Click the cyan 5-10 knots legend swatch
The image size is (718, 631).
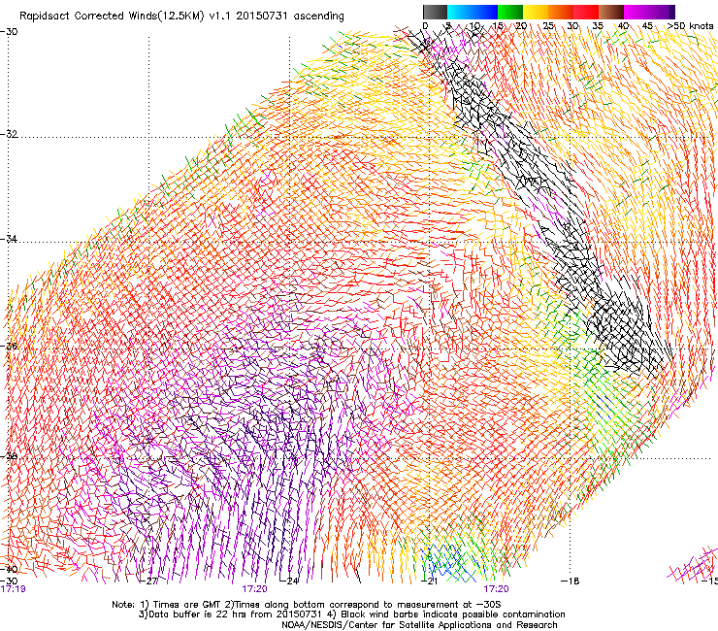click(x=460, y=12)
